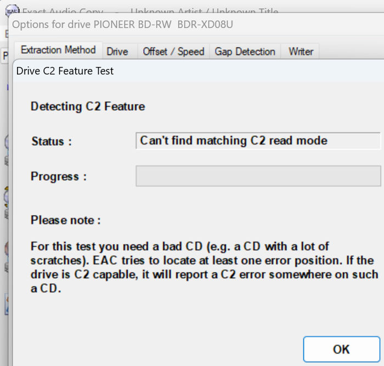Click the empty Progress bar
This screenshot has width=384, height=366.
coord(258,176)
